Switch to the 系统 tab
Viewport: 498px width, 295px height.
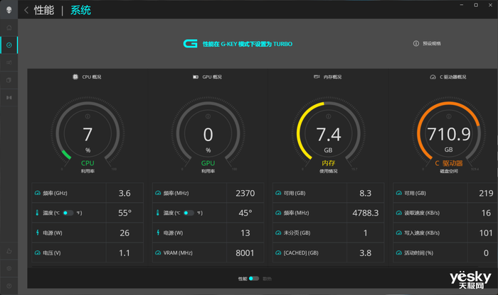80,10
